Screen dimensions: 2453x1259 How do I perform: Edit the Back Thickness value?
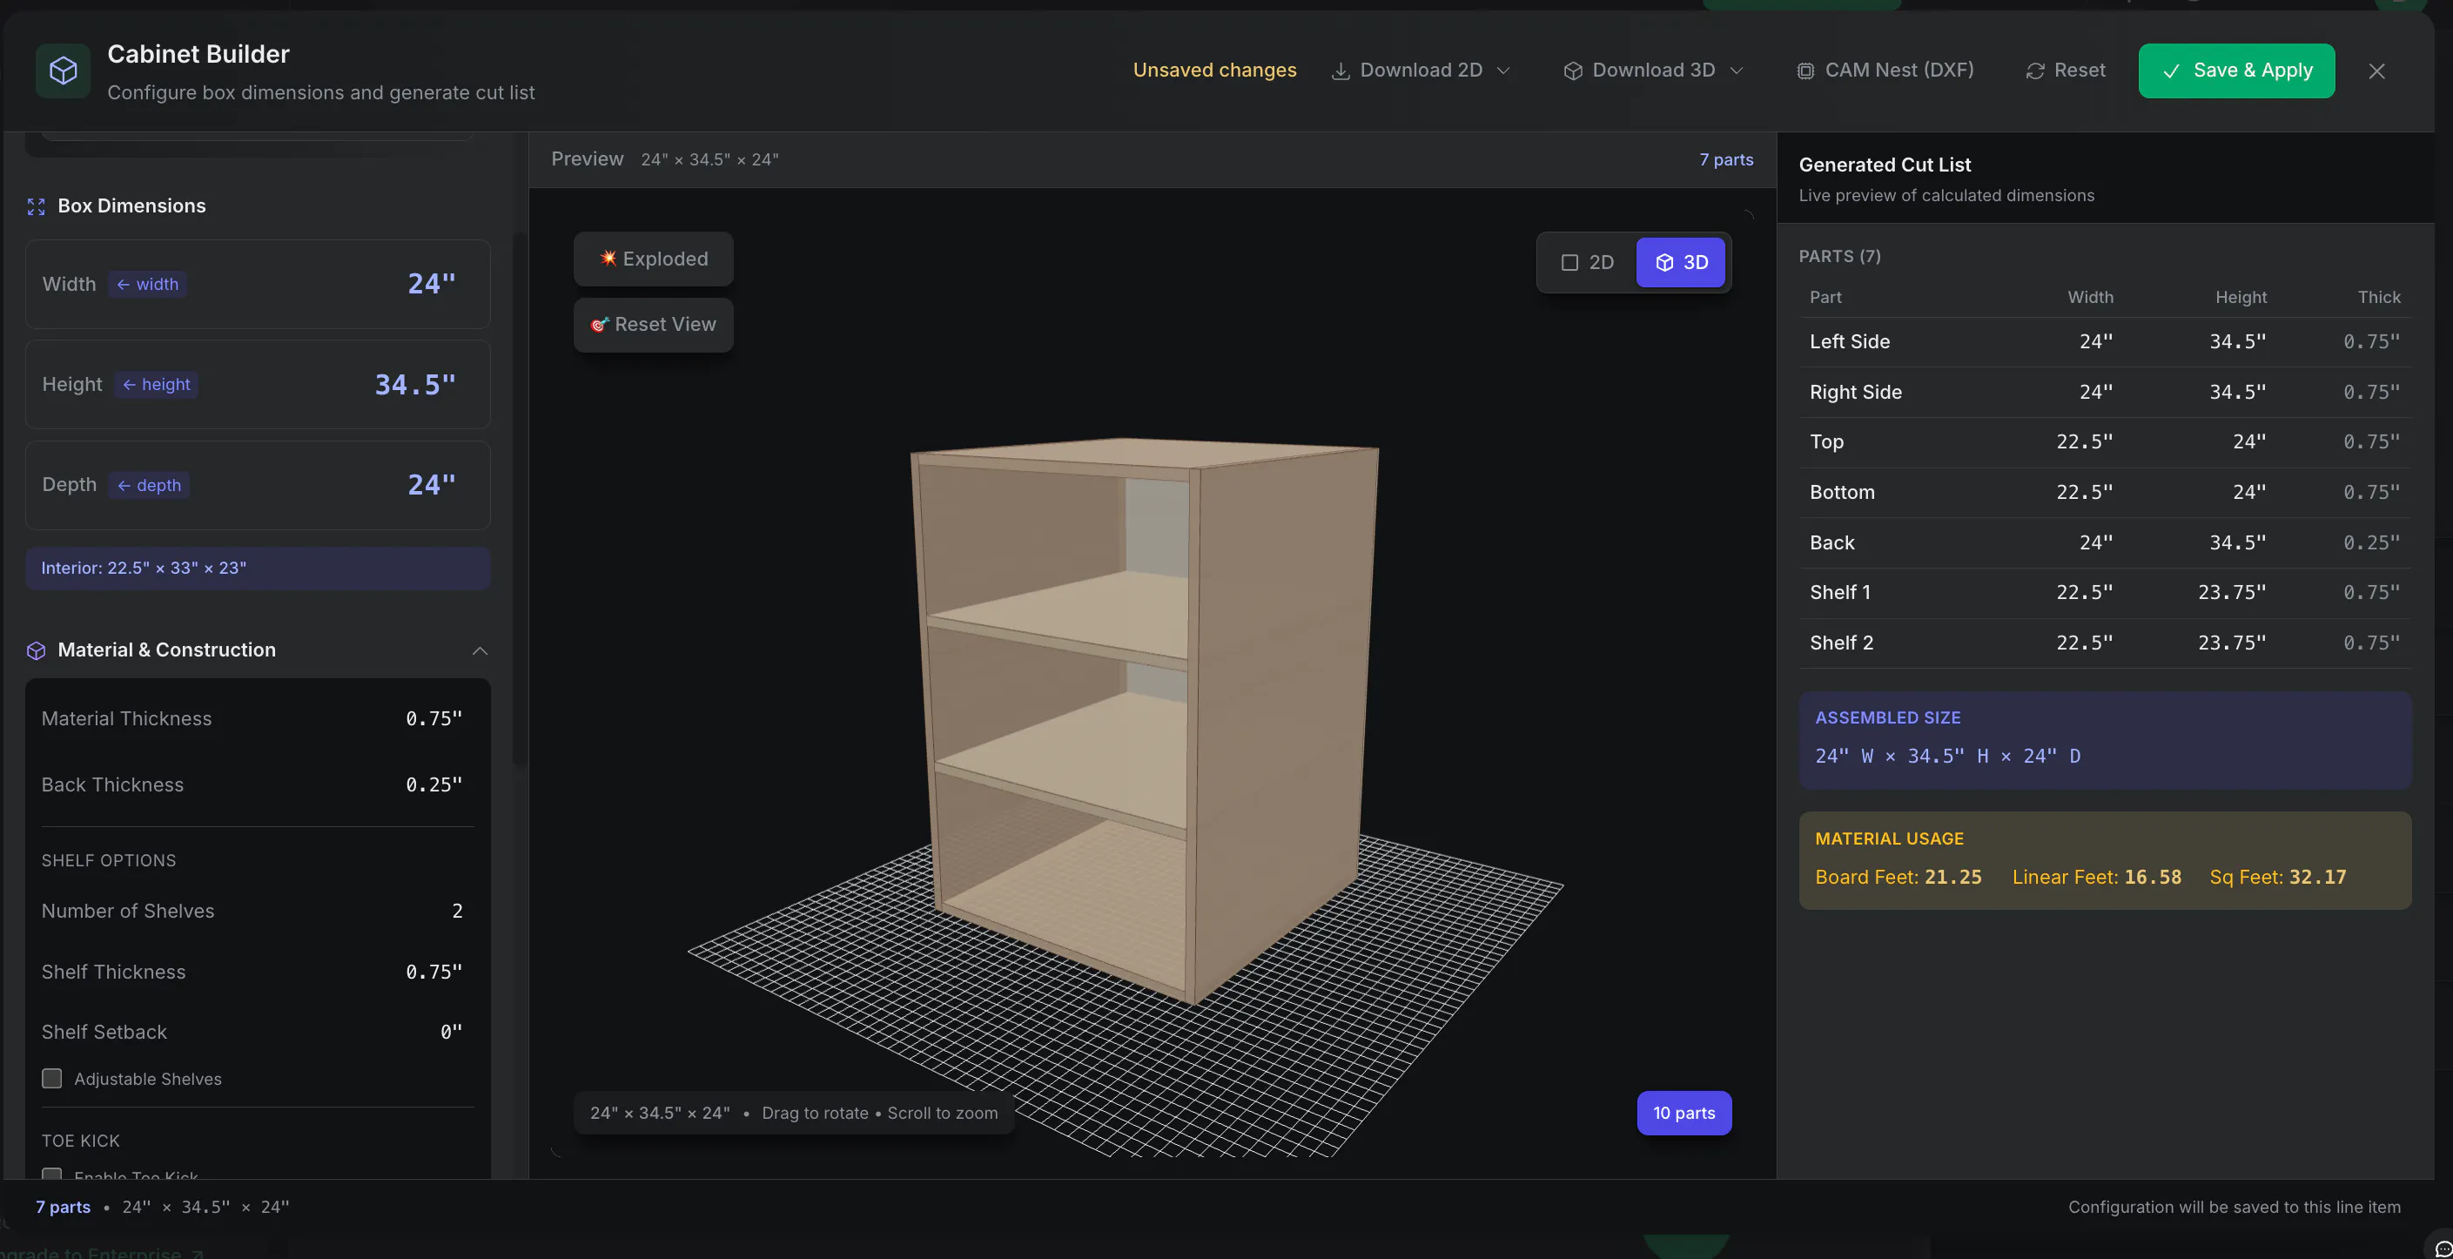433,784
